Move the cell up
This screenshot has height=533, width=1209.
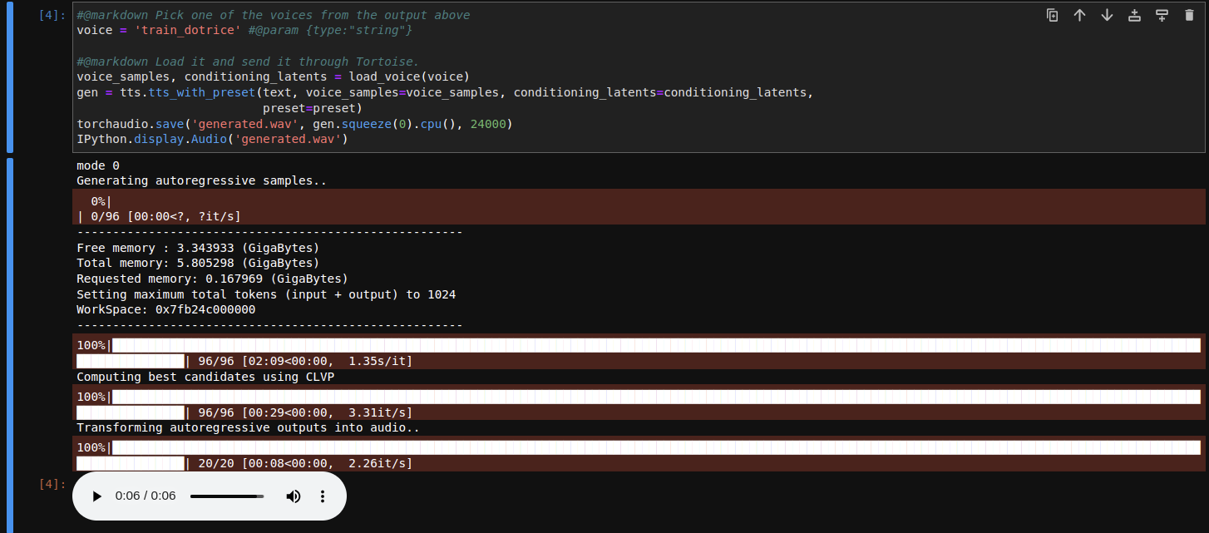point(1079,15)
